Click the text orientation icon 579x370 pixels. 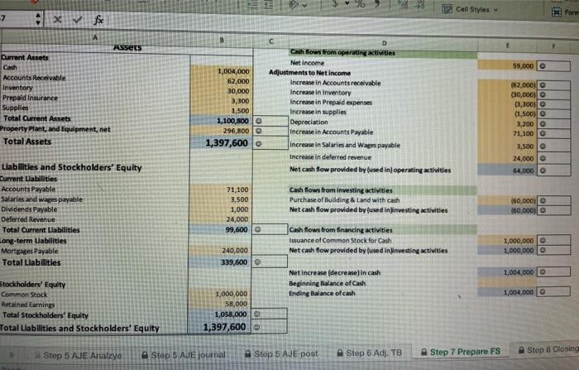click(294, 5)
